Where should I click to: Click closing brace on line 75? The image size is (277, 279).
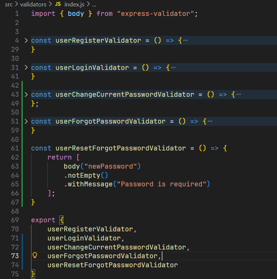(33, 274)
